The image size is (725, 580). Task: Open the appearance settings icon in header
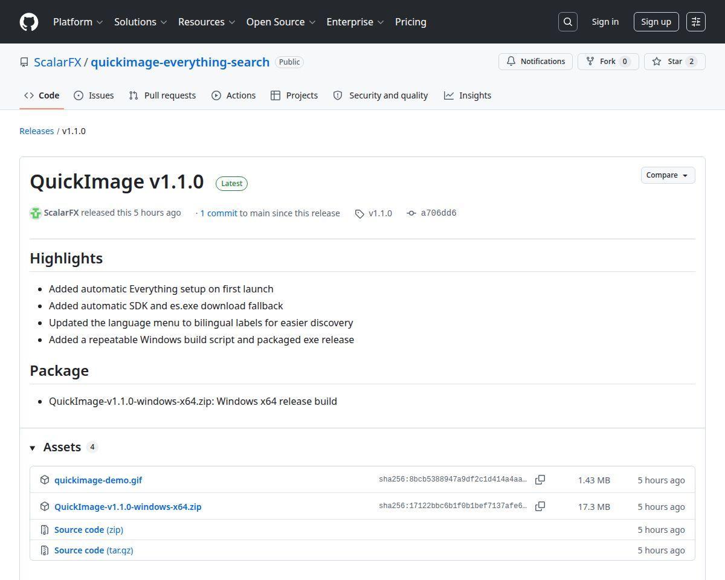pos(696,22)
